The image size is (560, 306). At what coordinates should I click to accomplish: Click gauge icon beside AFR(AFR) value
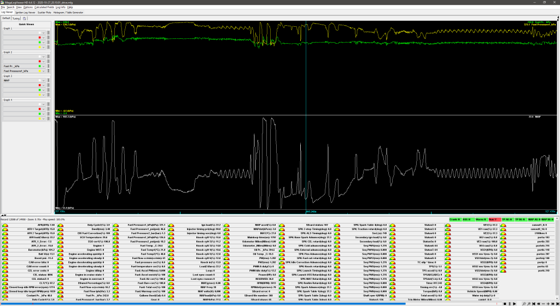[x=5, y=225]
